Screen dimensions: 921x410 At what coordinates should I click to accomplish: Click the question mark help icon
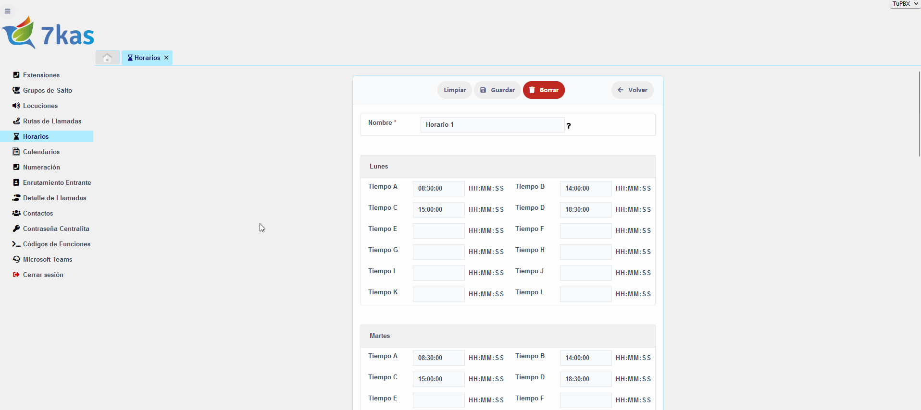[x=569, y=126]
